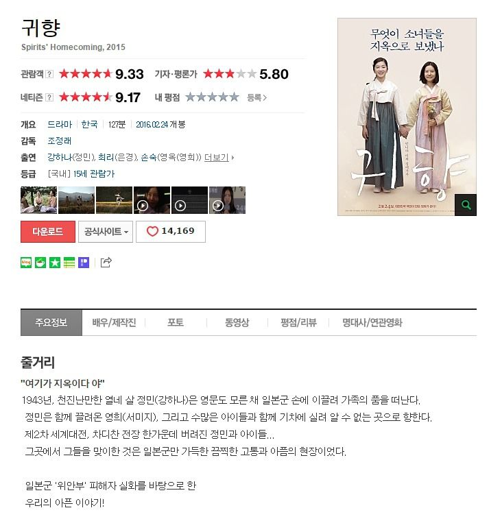Switch to the 배우/제작진 tab
Viewport: 489px width, 519px height.
tap(114, 322)
